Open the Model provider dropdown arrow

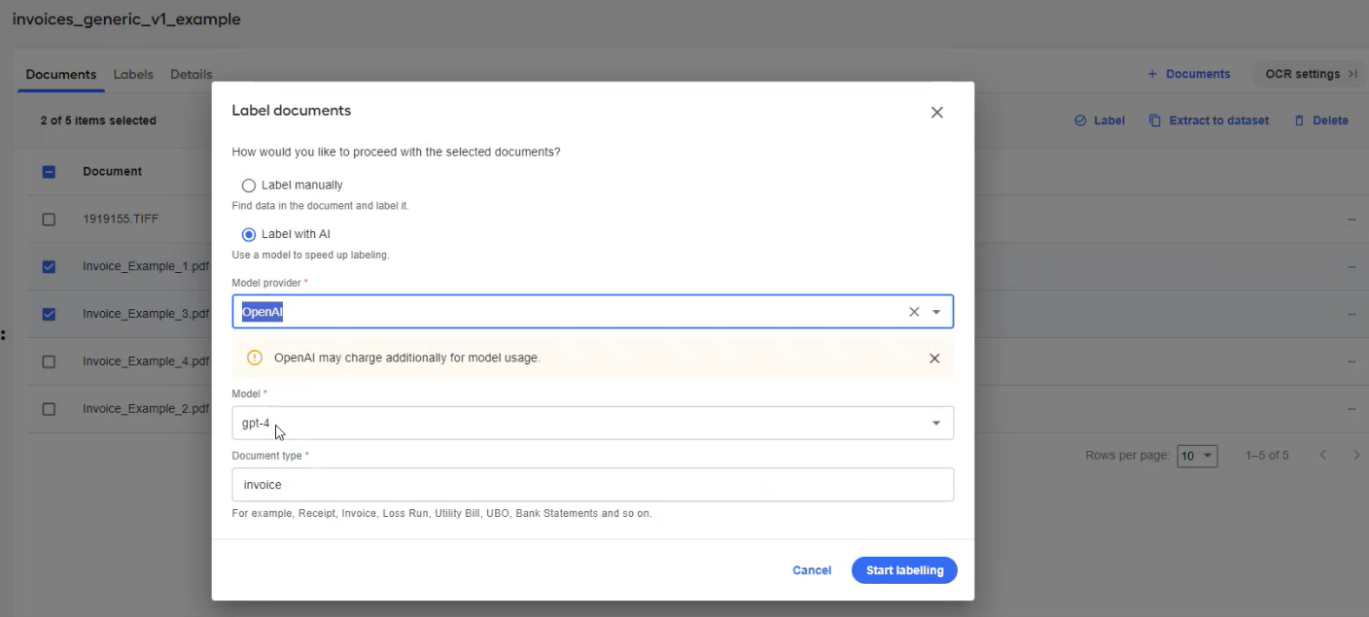point(936,312)
